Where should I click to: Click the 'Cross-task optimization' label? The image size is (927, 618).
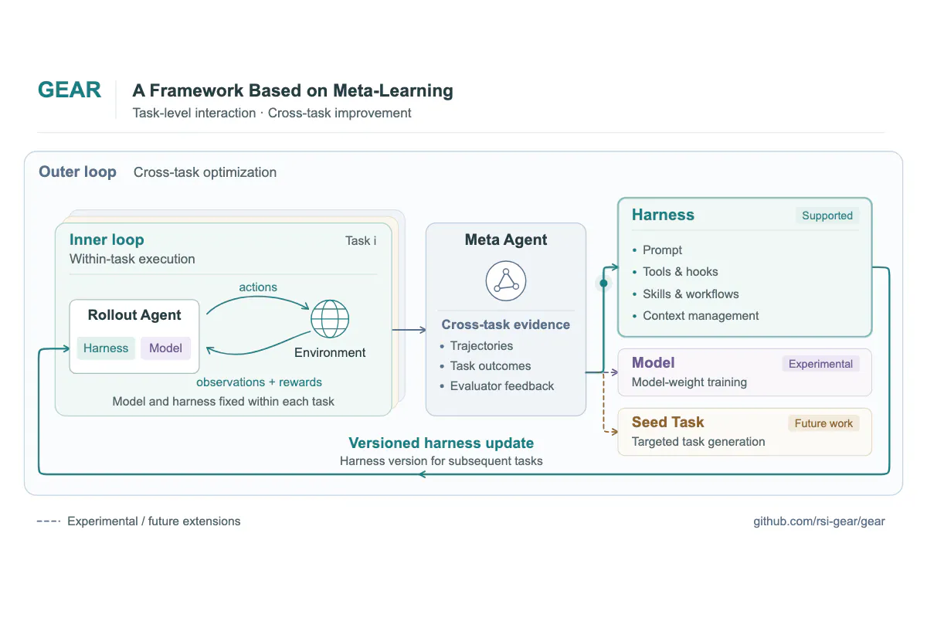[x=205, y=172]
